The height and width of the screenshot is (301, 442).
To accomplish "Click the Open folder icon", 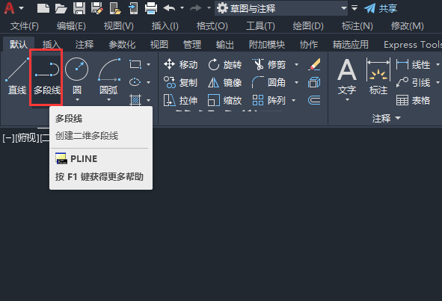I will click(61, 8).
